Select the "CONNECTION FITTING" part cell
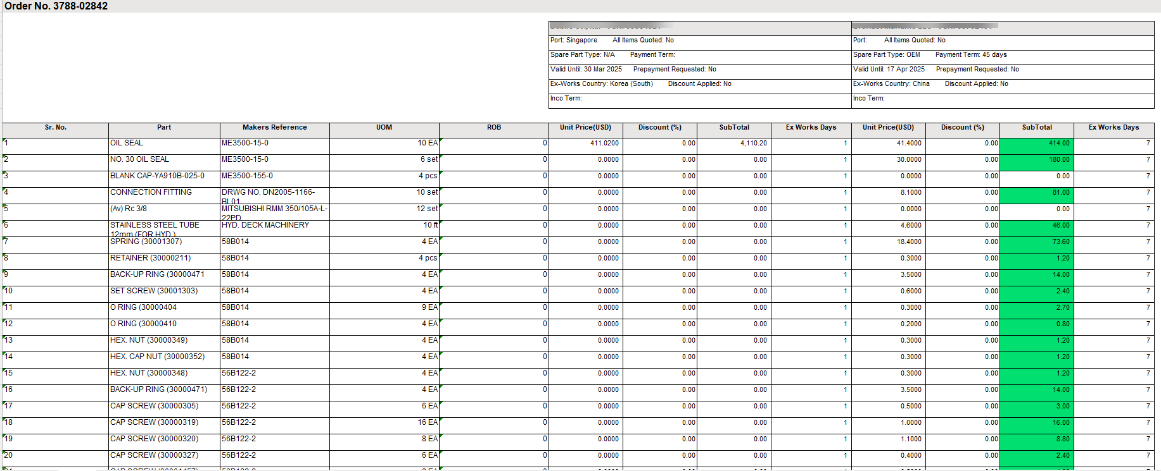The width and height of the screenshot is (1161, 471). click(x=151, y=193)
